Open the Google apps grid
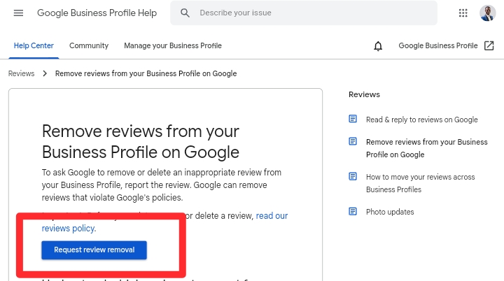The image size is (504, 281). click(x=463, y=13)
